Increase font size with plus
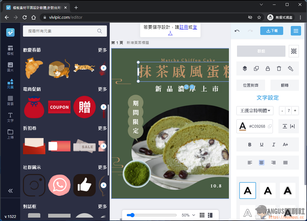Viewport: 307px width, 221px height. (295, 111)
